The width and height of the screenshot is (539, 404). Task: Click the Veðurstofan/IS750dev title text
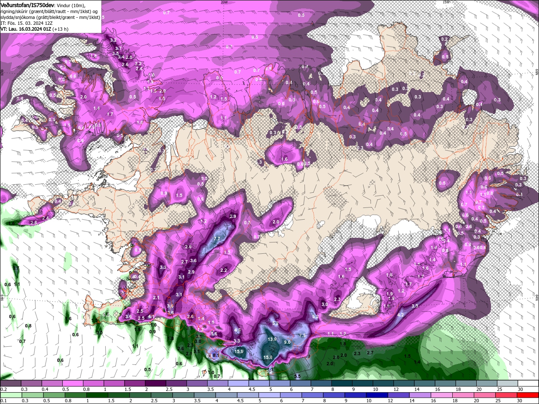coord(27,5)
